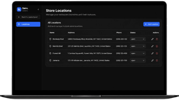Click the address "24923 Rockaway Blvd, Rosedale"
Viewport: 179px width, 100px height.
pyautogui.click(x=90, y=39)
